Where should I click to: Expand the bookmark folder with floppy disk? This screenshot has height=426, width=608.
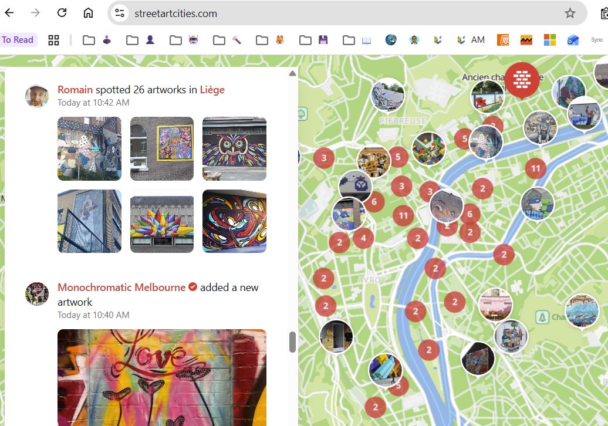click(x=313, y=40)
